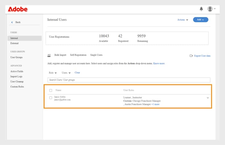Expand Jamie Geller row chevron
This screenshot has height=145, width=225.
click(x=208, y=98)
